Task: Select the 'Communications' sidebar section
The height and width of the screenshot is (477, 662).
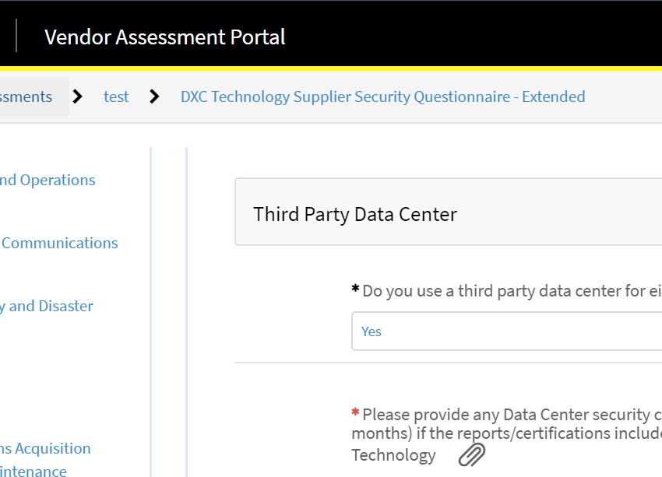Action: [59, 243]
